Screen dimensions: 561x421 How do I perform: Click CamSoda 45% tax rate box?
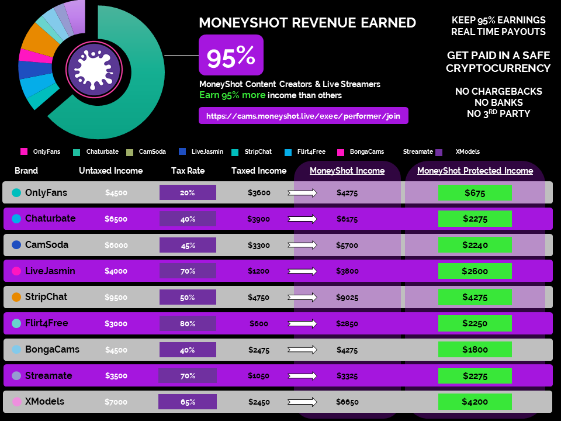coord(188,245)
